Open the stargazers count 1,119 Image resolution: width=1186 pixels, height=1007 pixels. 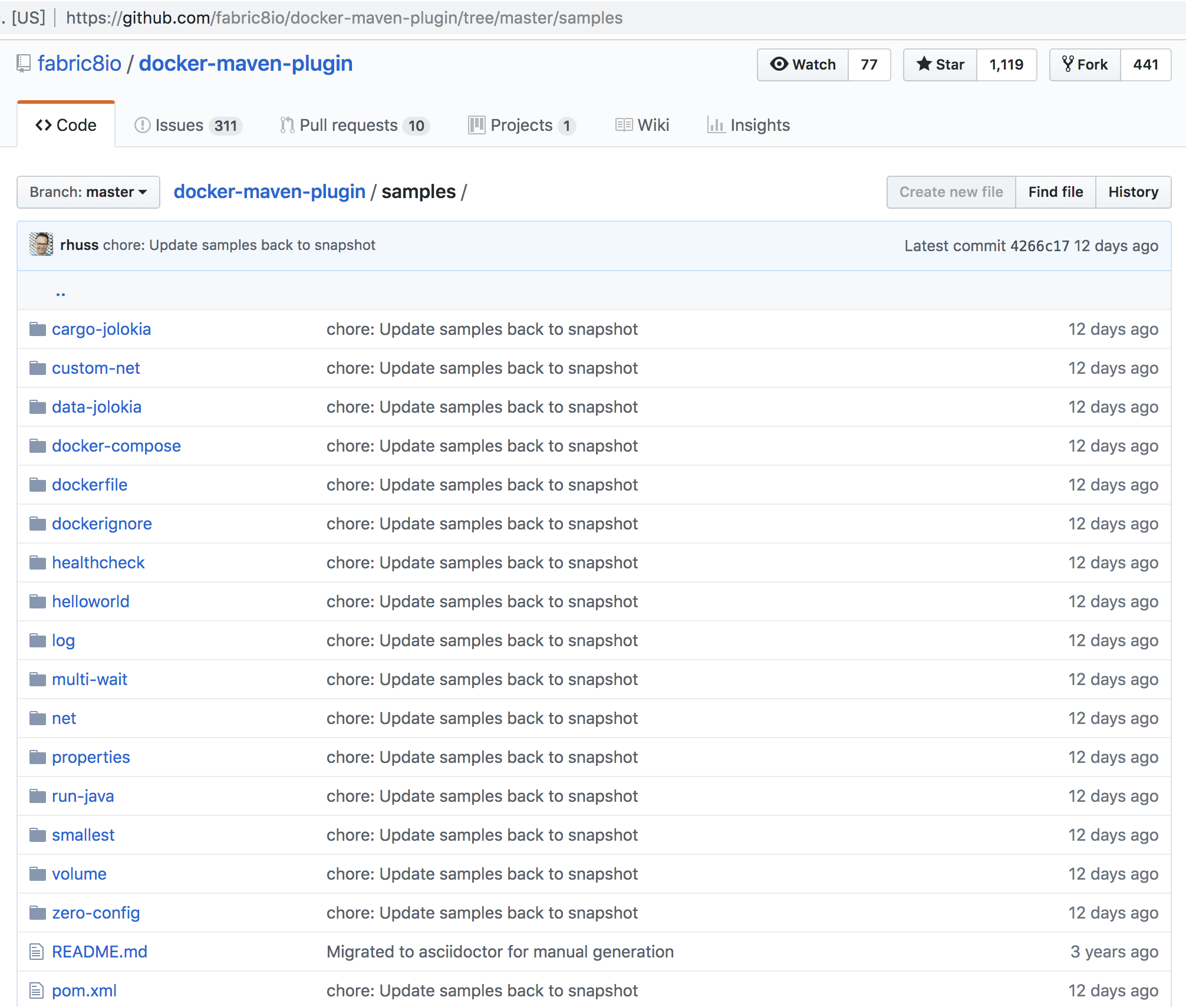pyautogui.click(x=1006, y=65)
